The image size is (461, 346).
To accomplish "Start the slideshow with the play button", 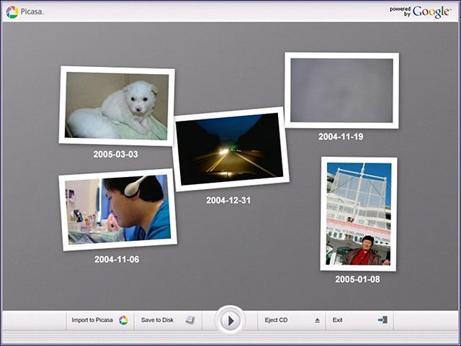I will (230, 320).
